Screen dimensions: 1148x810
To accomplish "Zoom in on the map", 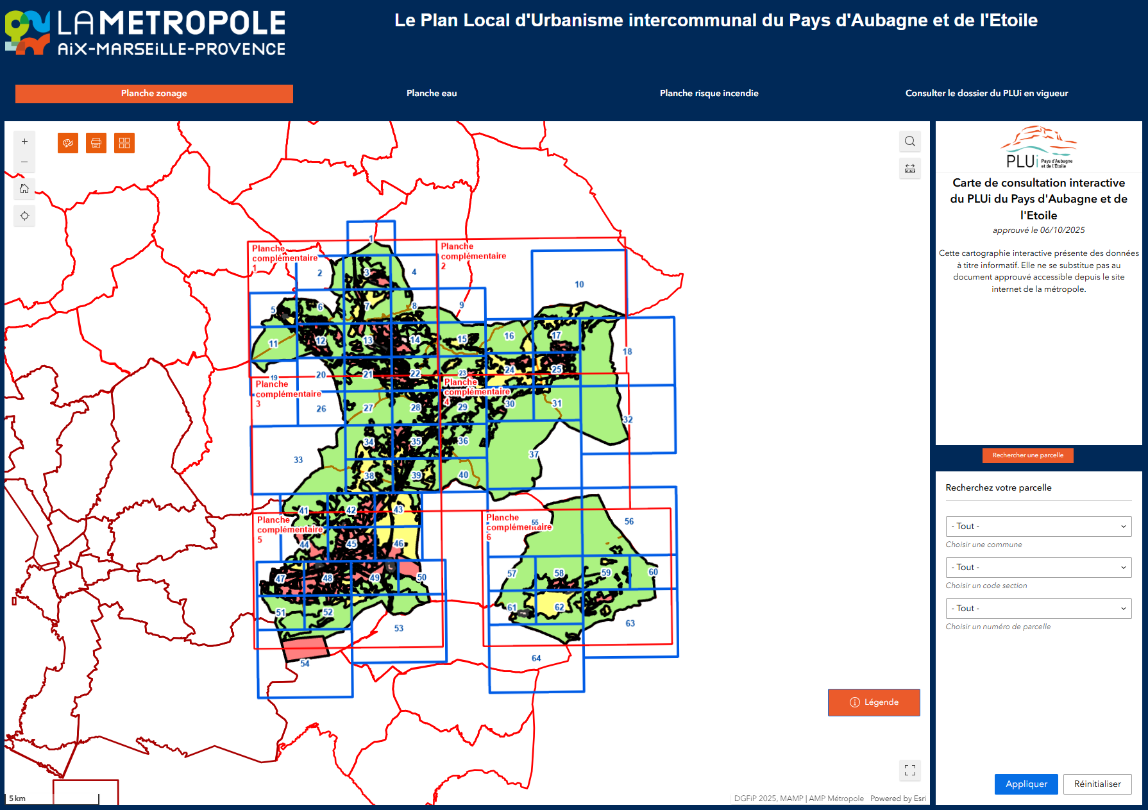I will point(24,142).
